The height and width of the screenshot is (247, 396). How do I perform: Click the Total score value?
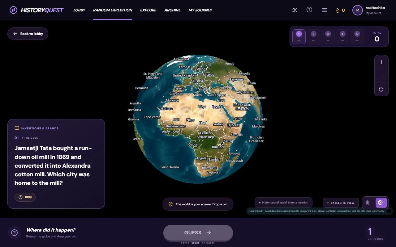tap(377, 39)
